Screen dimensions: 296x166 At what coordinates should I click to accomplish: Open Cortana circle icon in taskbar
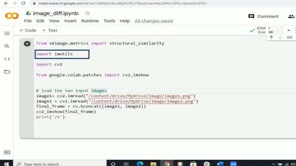(113, 164)
